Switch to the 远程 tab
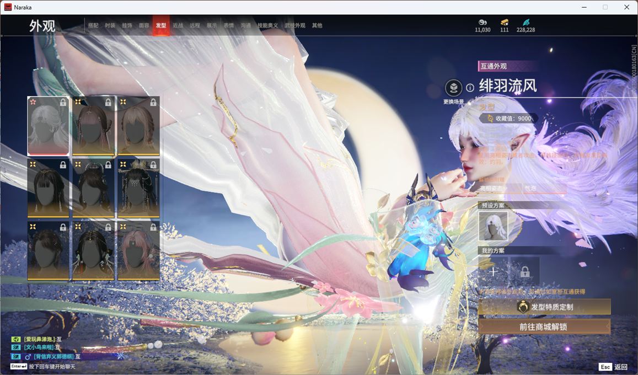This screenshot has height=375, width=638. [195, 25]
